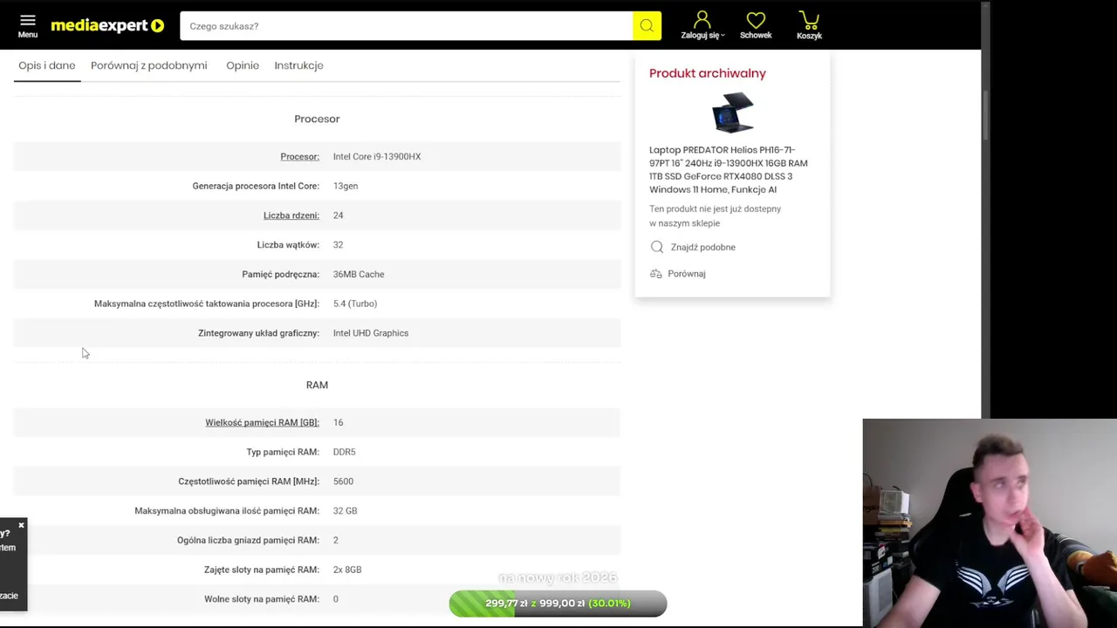This screenshot has height=628, width=1117.
Task: Select the Intel Core i9-13900HX value
Action: 377,157
